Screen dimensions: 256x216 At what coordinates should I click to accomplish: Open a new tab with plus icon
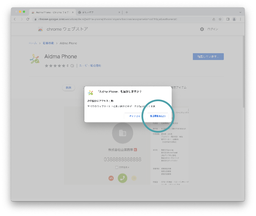coord(127,12)
